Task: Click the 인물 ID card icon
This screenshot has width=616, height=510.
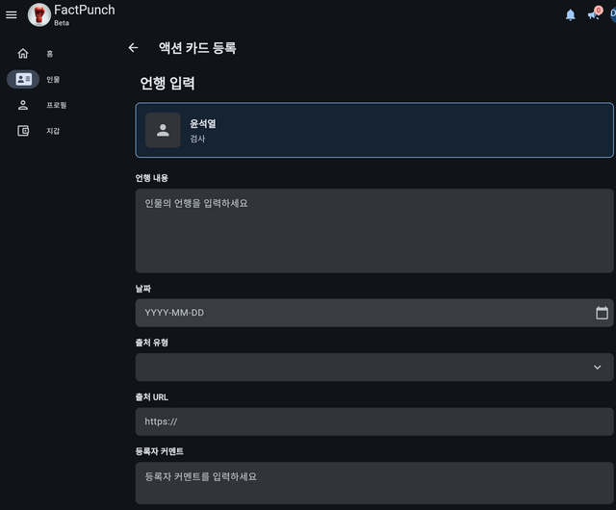Action: click(x=23, y=79)
